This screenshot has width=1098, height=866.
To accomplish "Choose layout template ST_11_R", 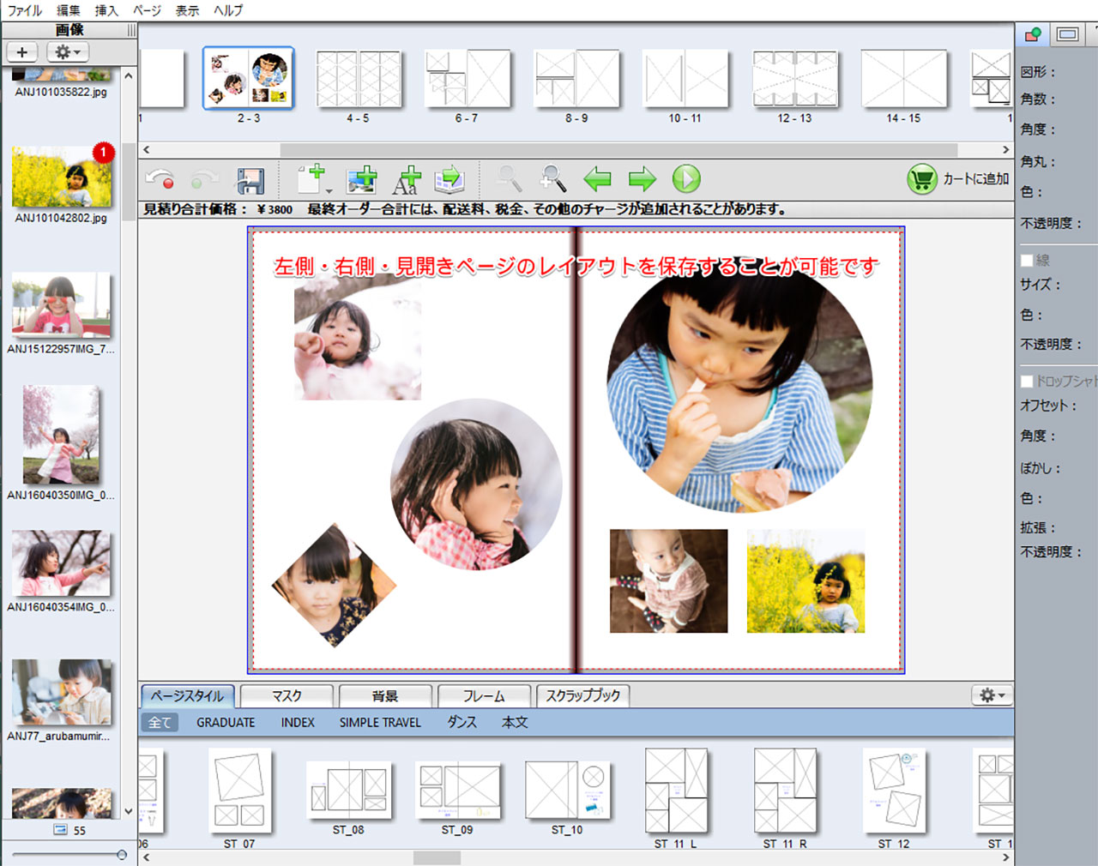I will 785,791.
